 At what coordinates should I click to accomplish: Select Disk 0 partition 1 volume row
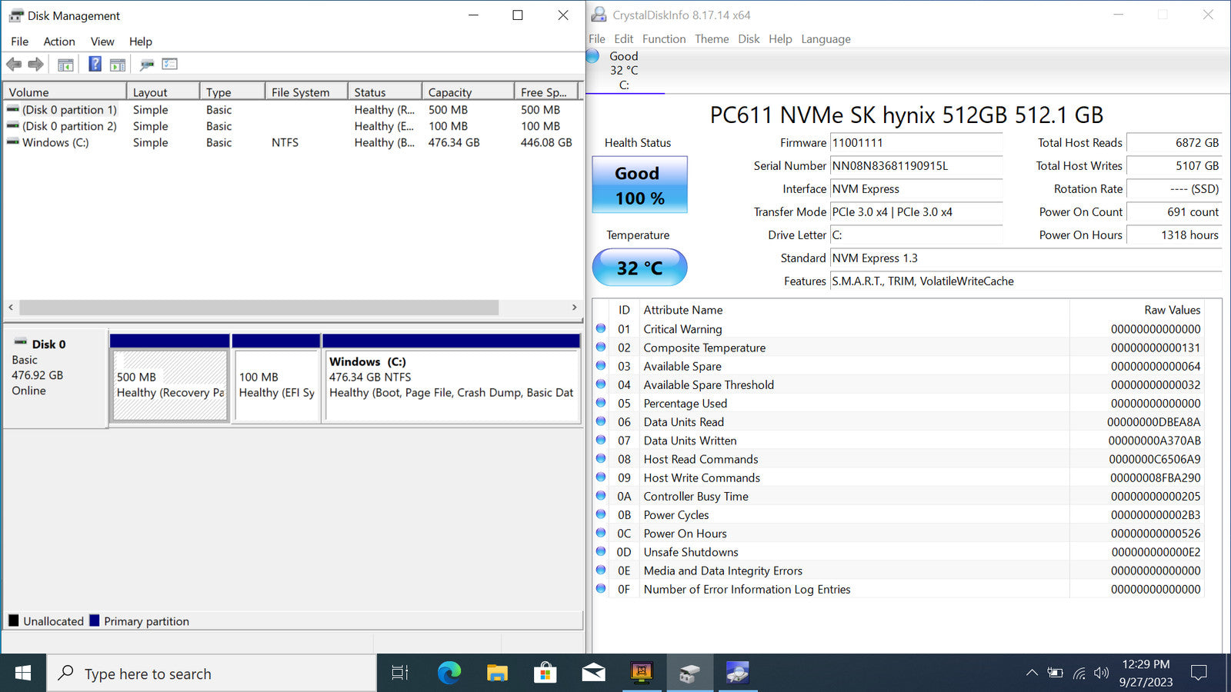291,110
